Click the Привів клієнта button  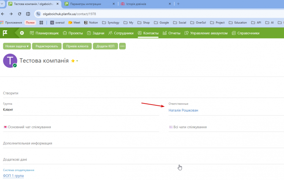click(77, 46)
